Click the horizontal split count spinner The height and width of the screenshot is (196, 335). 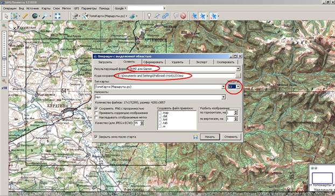point(236,113)
